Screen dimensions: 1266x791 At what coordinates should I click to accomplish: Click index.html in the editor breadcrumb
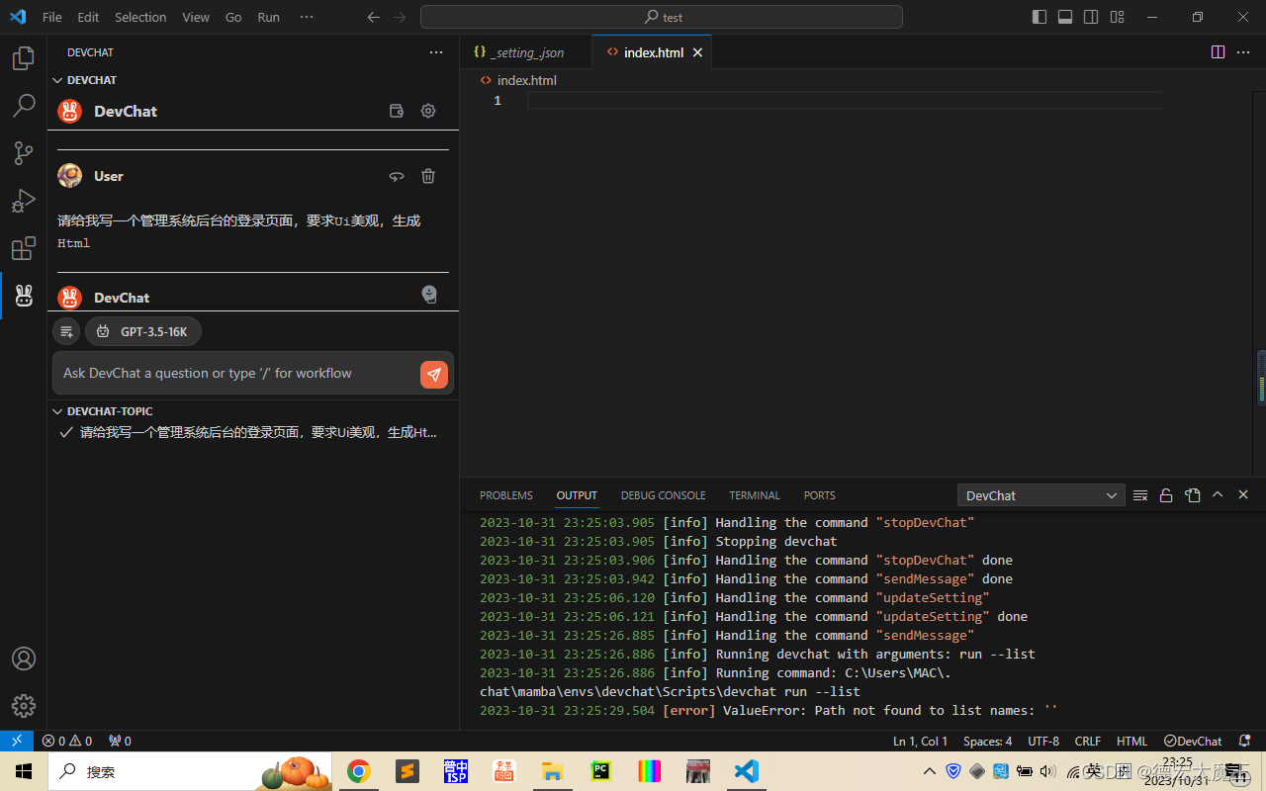click(526, 80)
